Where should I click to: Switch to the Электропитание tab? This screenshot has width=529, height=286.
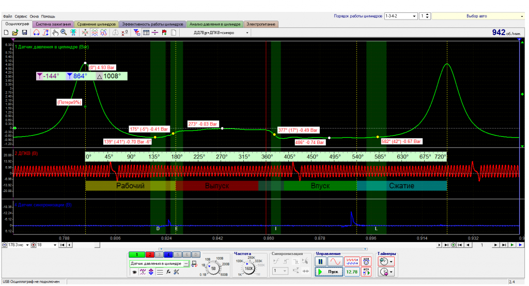click(x=261, y=24)
